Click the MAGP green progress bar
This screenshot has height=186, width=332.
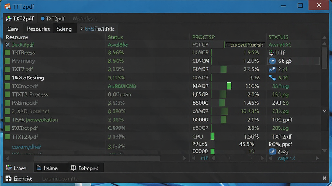click(229, 86)
